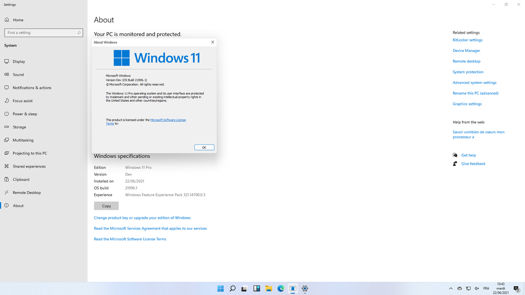
Task: Select the Display icon in sidebar
Action: (7, 61)
